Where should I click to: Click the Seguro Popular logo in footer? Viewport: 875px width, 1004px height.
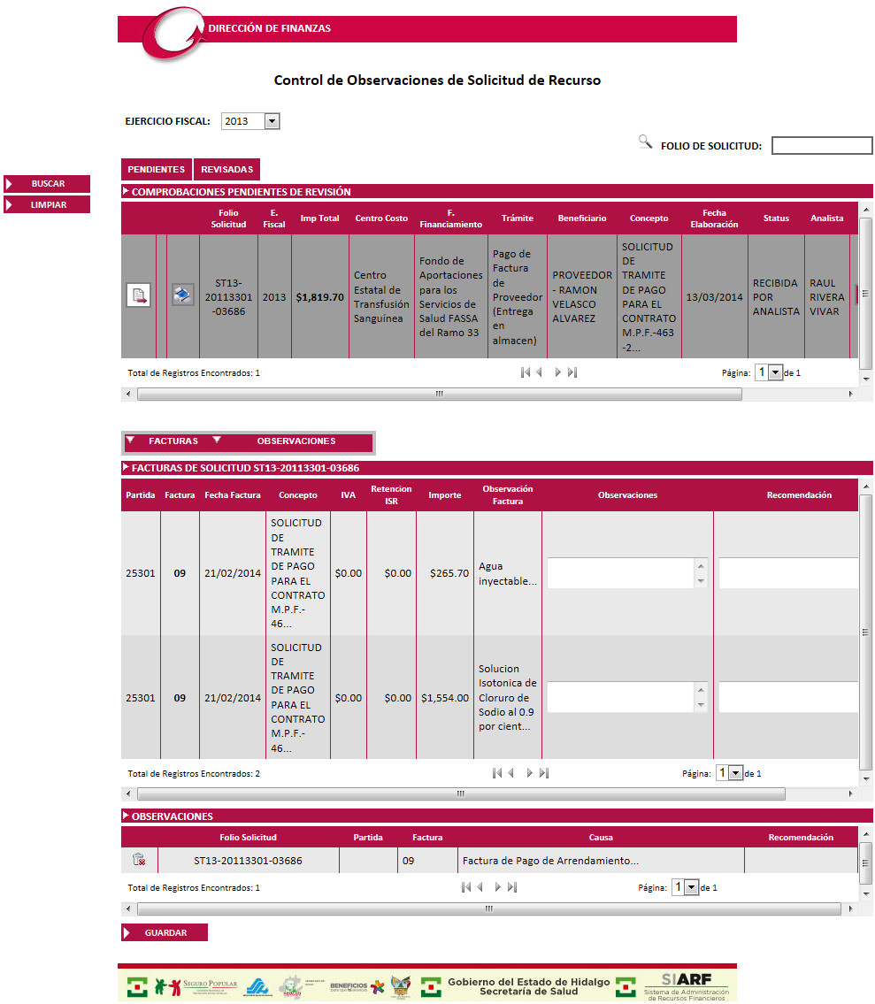point(196,986)
